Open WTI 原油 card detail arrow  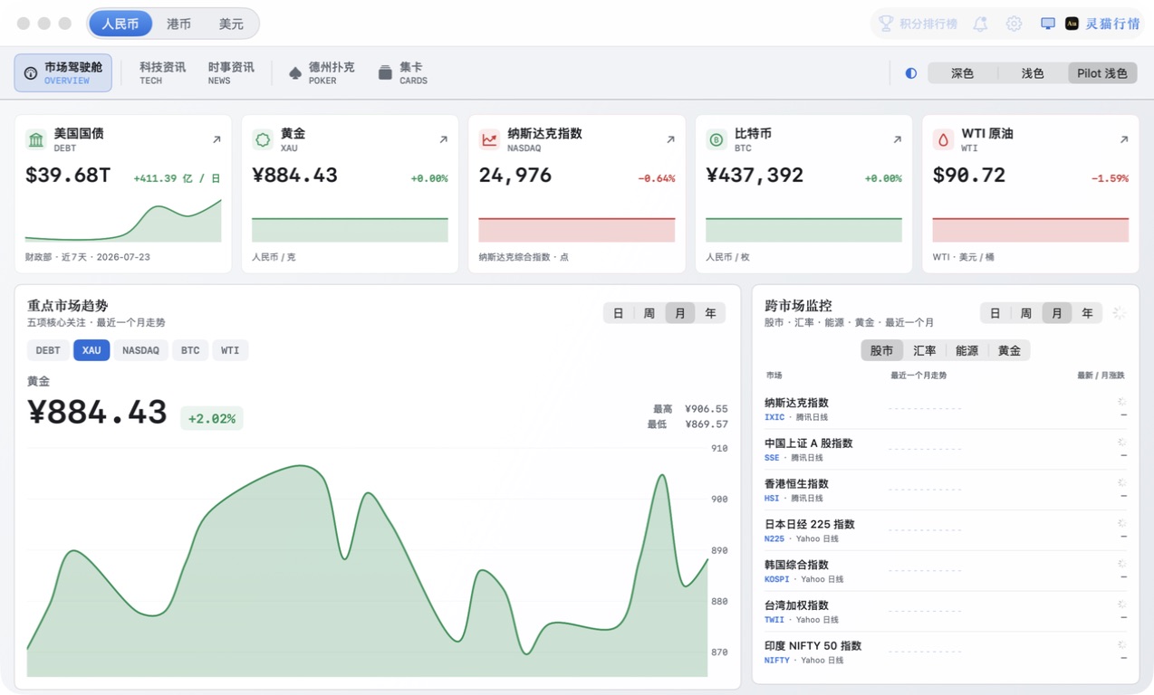pyautogui.click(x=1124, y=139)
